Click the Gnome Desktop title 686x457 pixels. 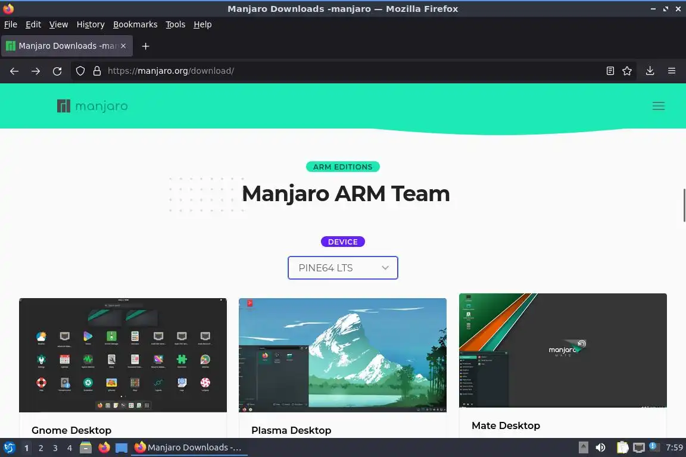click(71, 430)
